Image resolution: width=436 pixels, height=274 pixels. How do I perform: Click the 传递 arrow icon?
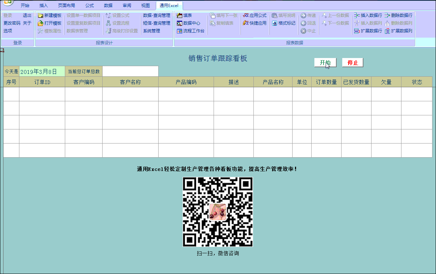303,15
